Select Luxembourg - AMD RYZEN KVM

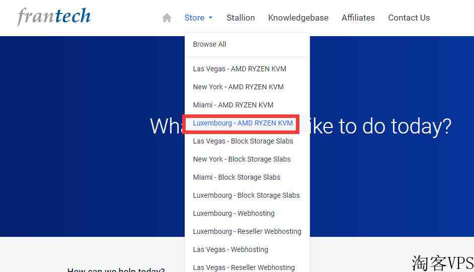click(243, 123)
